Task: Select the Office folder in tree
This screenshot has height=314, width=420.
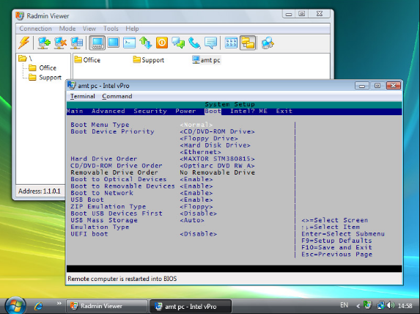Action: (x=43, y=67)
